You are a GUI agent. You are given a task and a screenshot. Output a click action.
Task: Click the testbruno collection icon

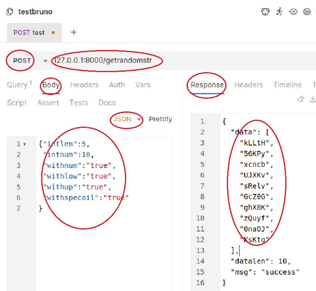[10, 11]
